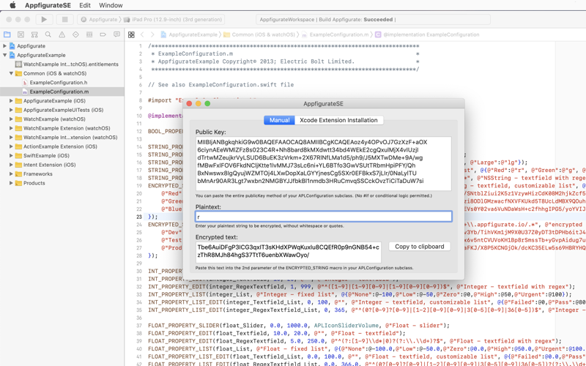Select the WatchExample entitlements file
This screenshot has width=586, height=366.
(62, 64)
